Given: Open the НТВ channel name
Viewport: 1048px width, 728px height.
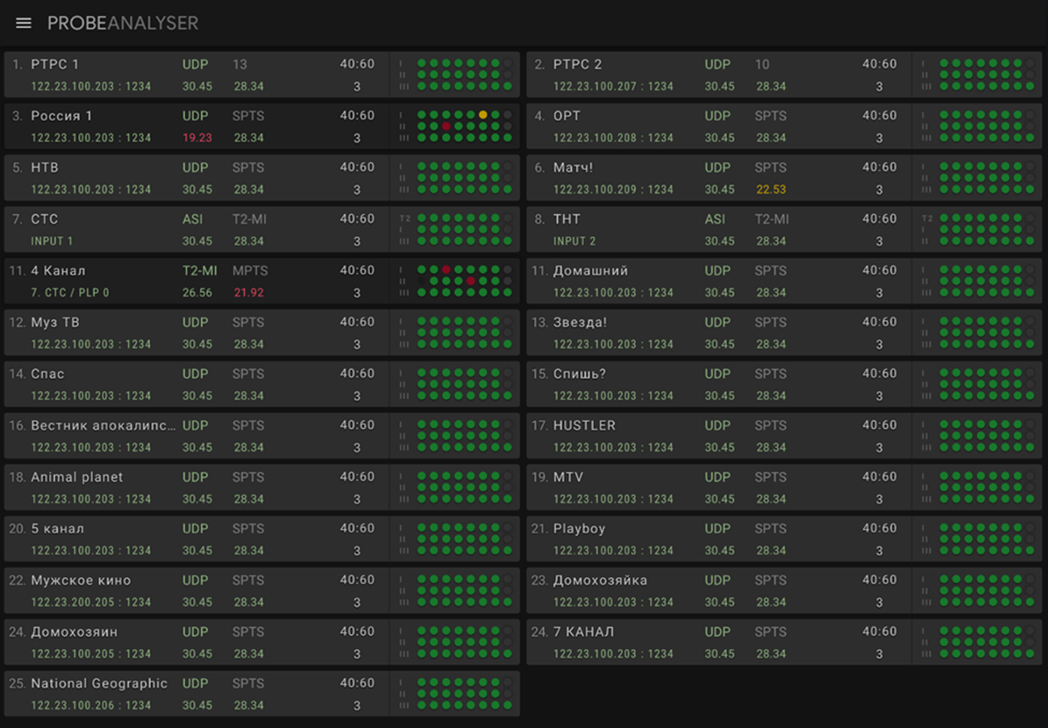Looking at the screenshot, I should (x=45, y=168).
